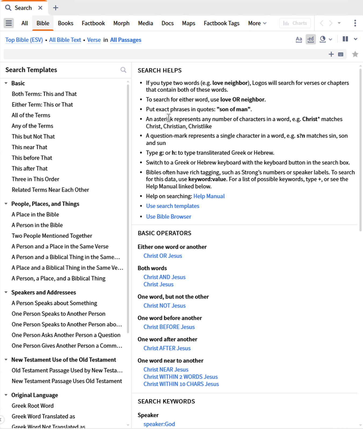
Task: Open the pie chart analysis dropdown
Action: click(x=326, y=39)
